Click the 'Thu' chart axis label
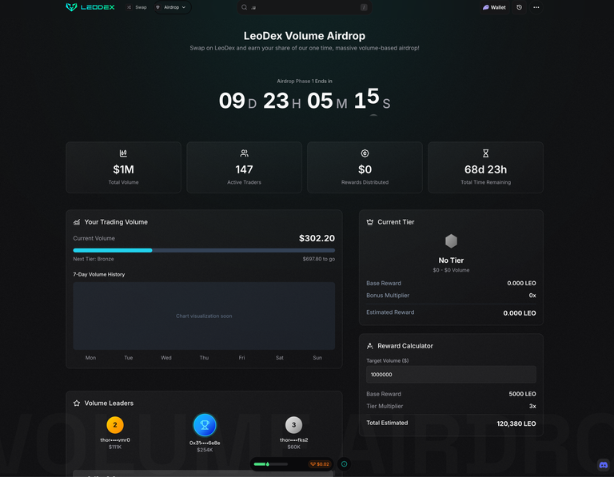 point(204,358)
